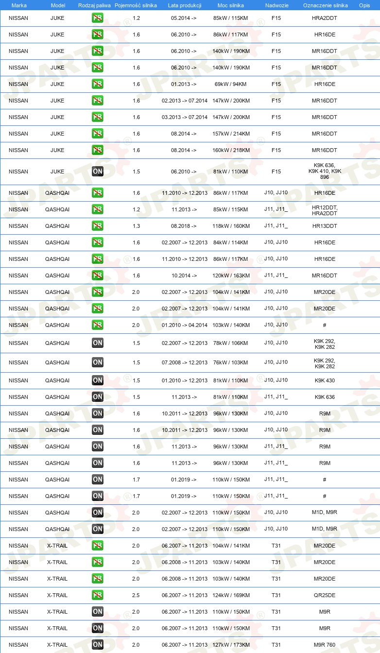The image size is (380, 653).
Task: Click the cell HR12DDT, HRA2DDT
Action: (x=325, y=210)
